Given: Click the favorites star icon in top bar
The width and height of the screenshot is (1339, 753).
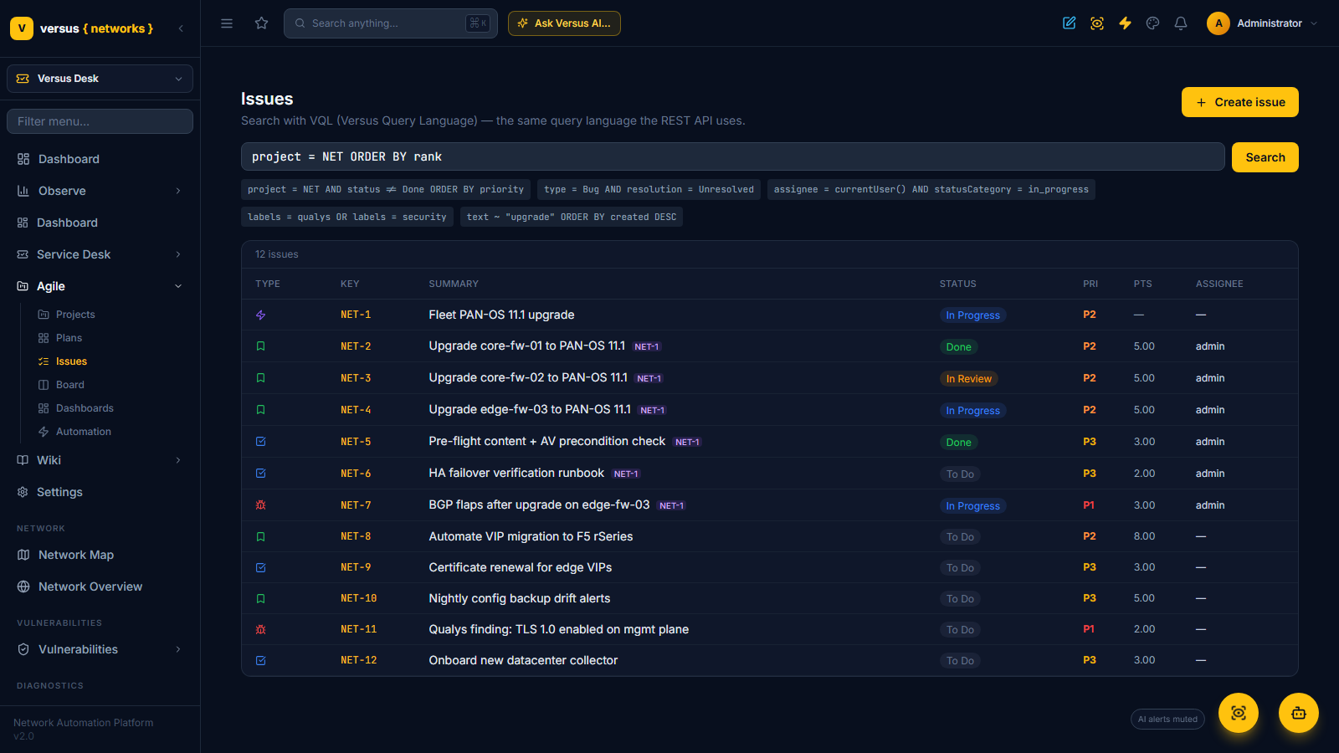Looking at the screenshot, I should pyautogui.click(x=261, y=23).
